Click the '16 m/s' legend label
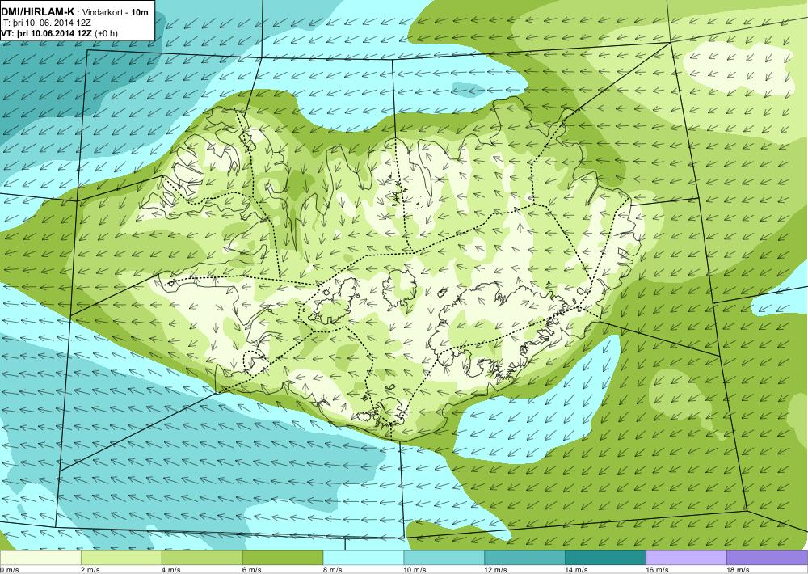Image resolution: width=808 pixels, height=574 pixels. [657, 570]
